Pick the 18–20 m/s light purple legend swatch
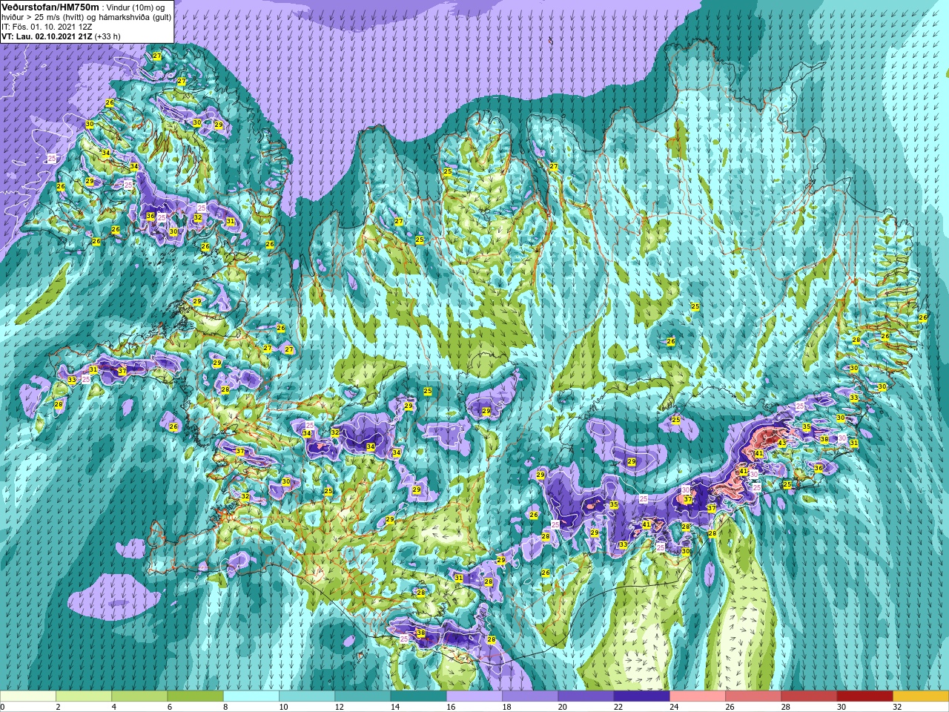The height and width of the screenshot is (712, 949). coord(530,696)
